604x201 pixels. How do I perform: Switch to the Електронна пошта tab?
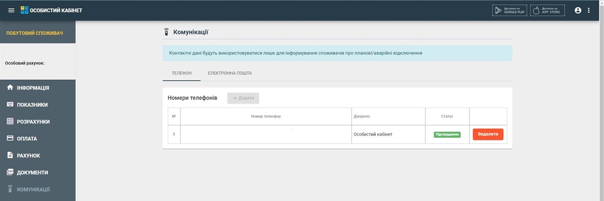230,73
